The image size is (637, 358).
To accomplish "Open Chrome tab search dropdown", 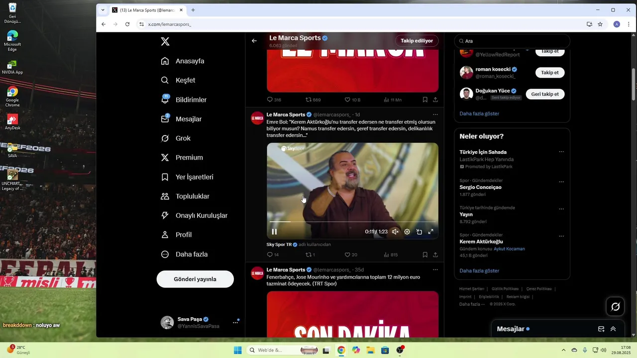I will pos(103,10).
